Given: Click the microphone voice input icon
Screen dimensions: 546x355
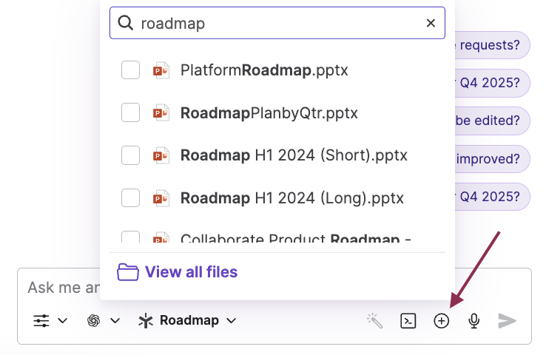Looking at the screenshot, I should coord(474,320).
